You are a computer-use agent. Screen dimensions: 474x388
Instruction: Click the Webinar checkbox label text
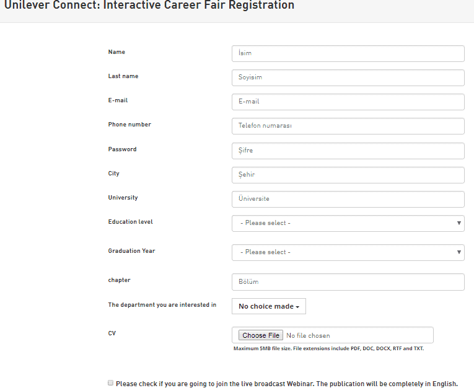(x=286, y=384)
